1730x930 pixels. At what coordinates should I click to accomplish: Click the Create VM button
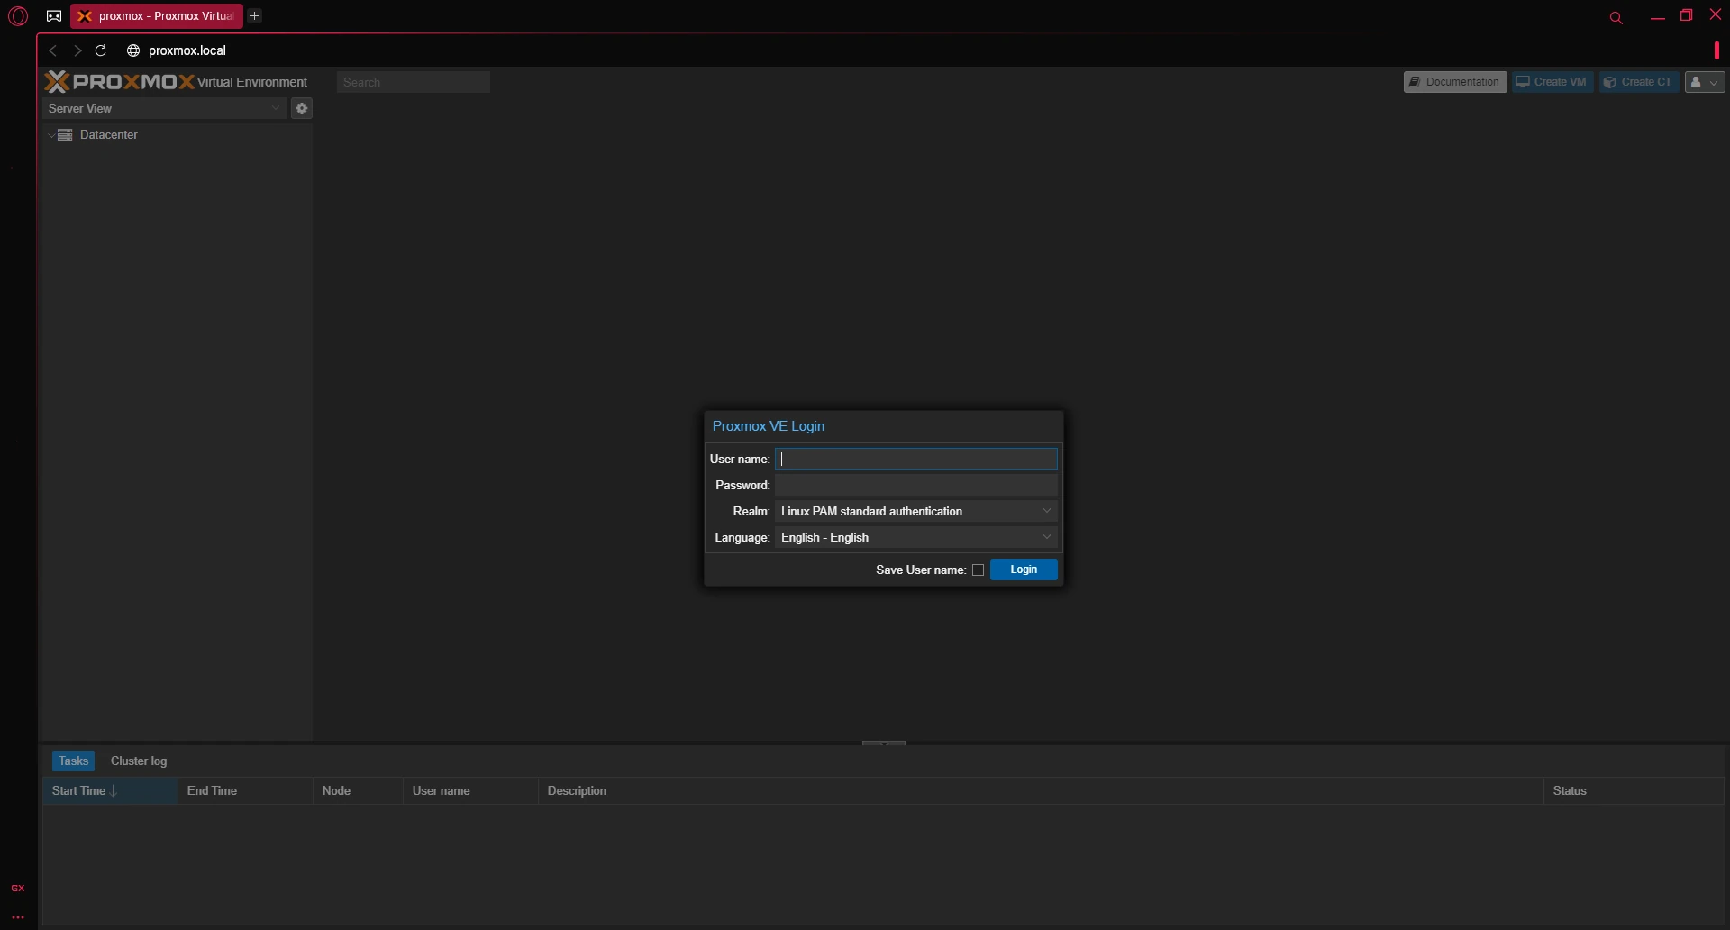coord(1552,82)
